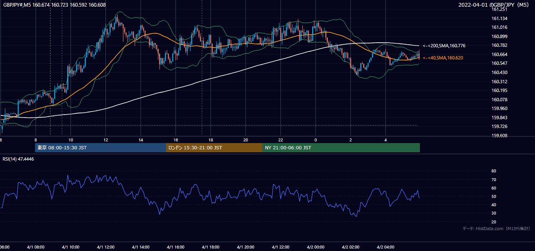The image size is (535, 251).
Task: Select the 東京 08:00-15:30 JST session bar
Action: tap(100, 148)
